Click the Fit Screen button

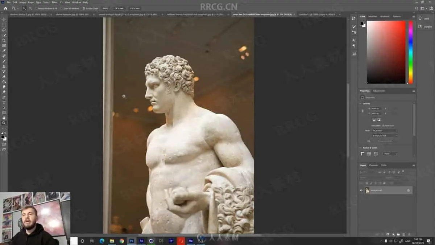pos(119,8)
